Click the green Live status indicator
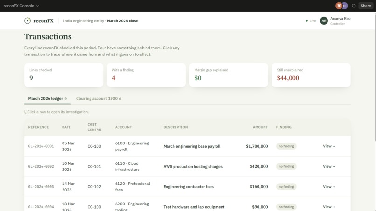This screenshot has height=211, width=376. [x=311, y=21]
